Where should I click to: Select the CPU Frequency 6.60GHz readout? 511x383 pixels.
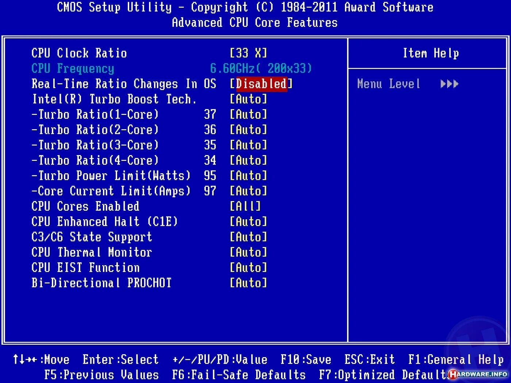[x=261, y=69]
